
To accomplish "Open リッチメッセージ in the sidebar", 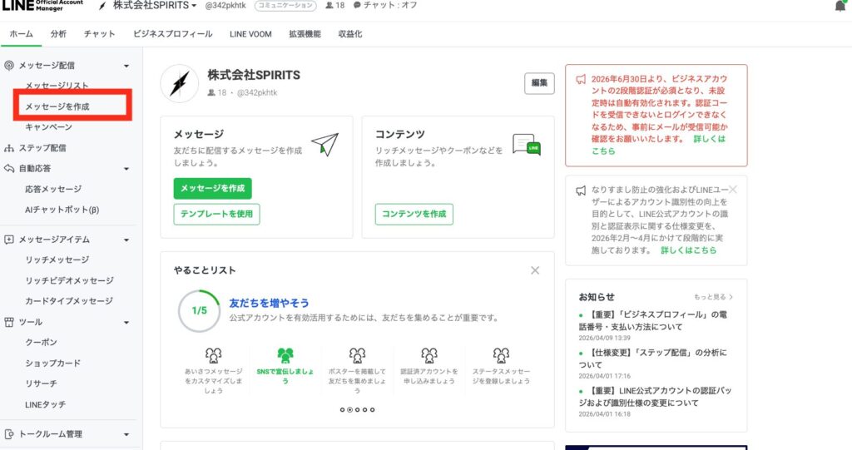I will click(57, 260).
